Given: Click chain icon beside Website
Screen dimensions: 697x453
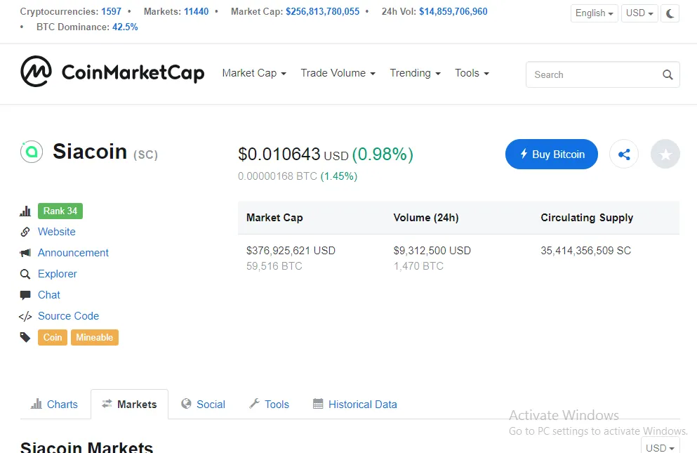Looking at the screenshot, I should click(25, 232).
